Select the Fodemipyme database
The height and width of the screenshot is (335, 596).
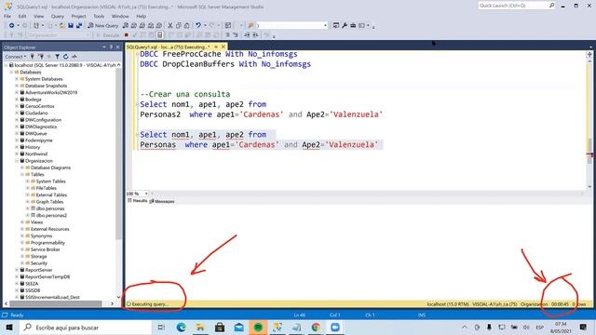click(x=39, y=141)
